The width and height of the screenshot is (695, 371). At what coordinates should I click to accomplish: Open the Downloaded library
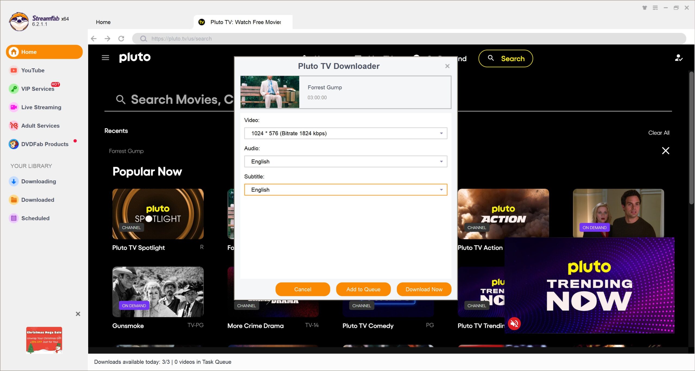coord(38,200)
